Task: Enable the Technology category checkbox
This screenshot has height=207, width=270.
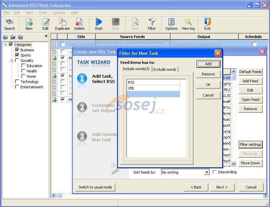Action: click(17, 82)
